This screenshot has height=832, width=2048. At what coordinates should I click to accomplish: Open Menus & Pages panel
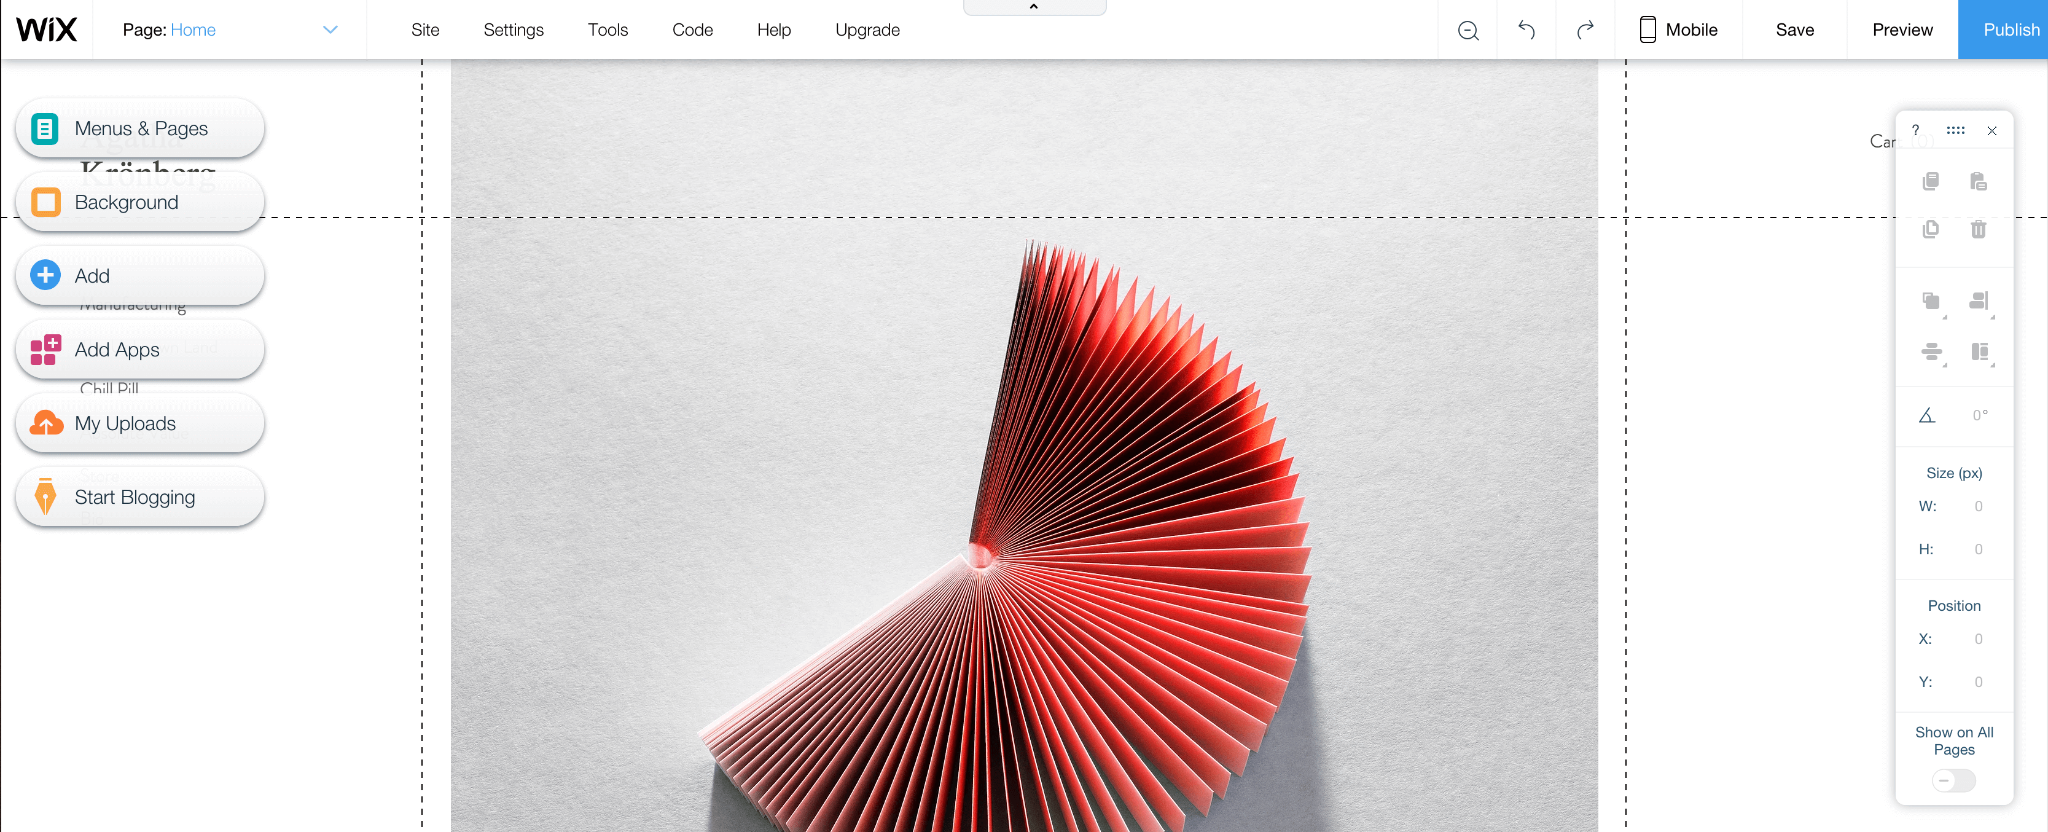coord(141,128)
